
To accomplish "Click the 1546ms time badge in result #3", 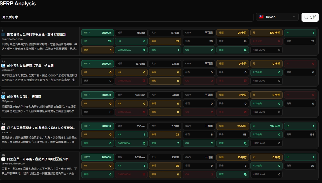I will tap(131, 95).
